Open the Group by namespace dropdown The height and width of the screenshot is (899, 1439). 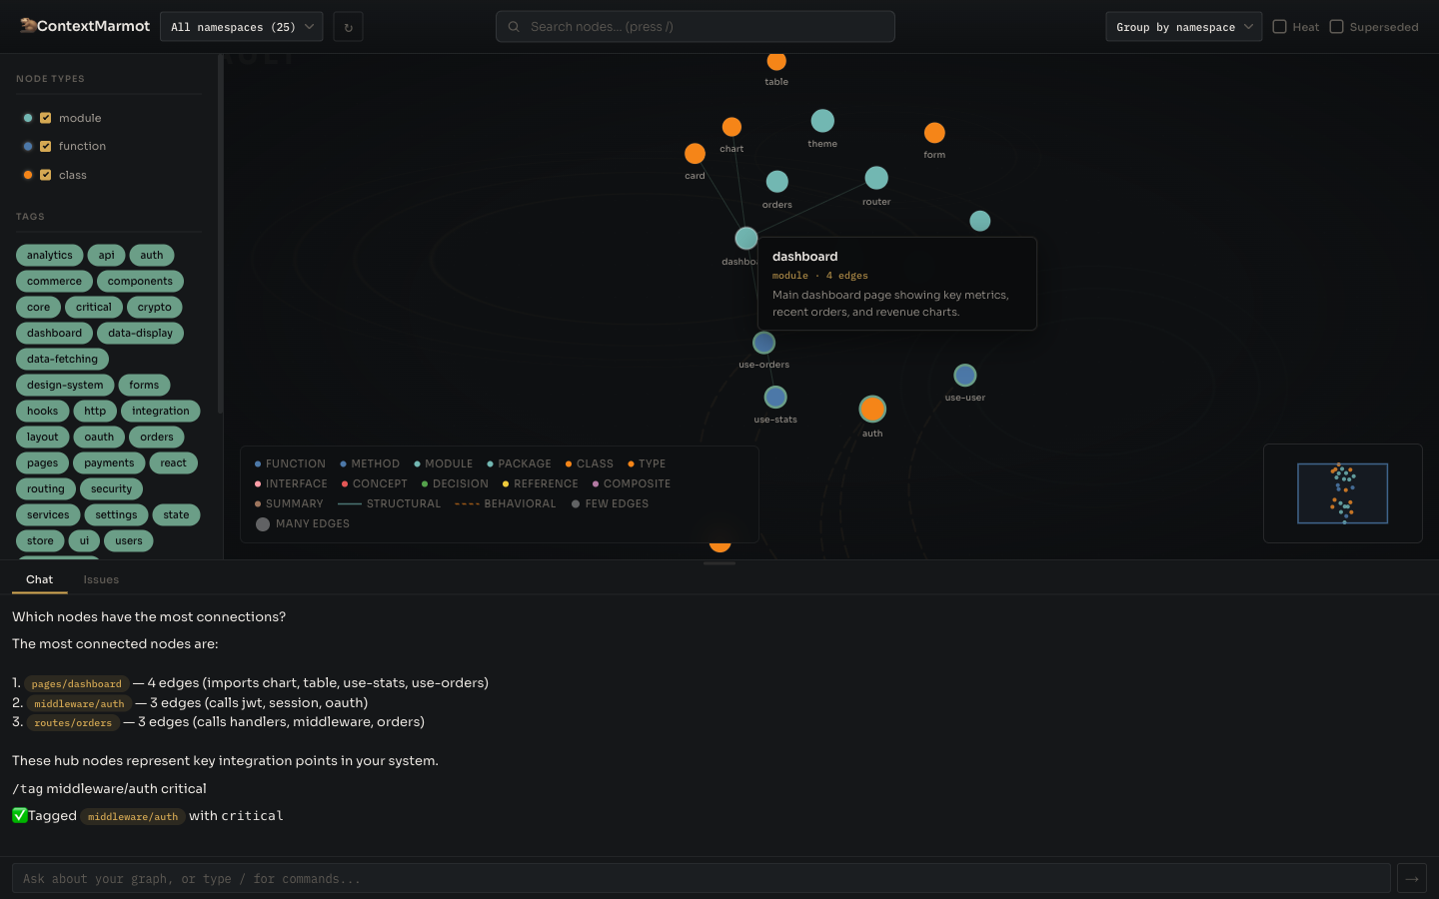1183,27
